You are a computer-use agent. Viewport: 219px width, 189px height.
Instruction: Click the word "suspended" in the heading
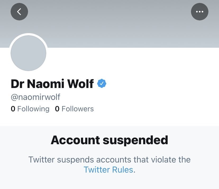pos(135,140)
